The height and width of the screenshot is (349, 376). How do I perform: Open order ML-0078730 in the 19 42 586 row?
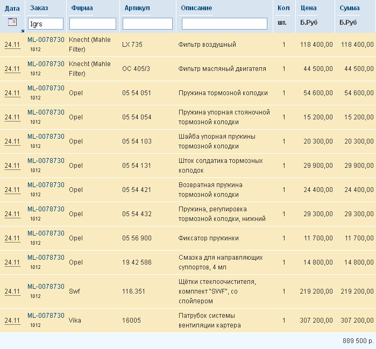(46, 258)
